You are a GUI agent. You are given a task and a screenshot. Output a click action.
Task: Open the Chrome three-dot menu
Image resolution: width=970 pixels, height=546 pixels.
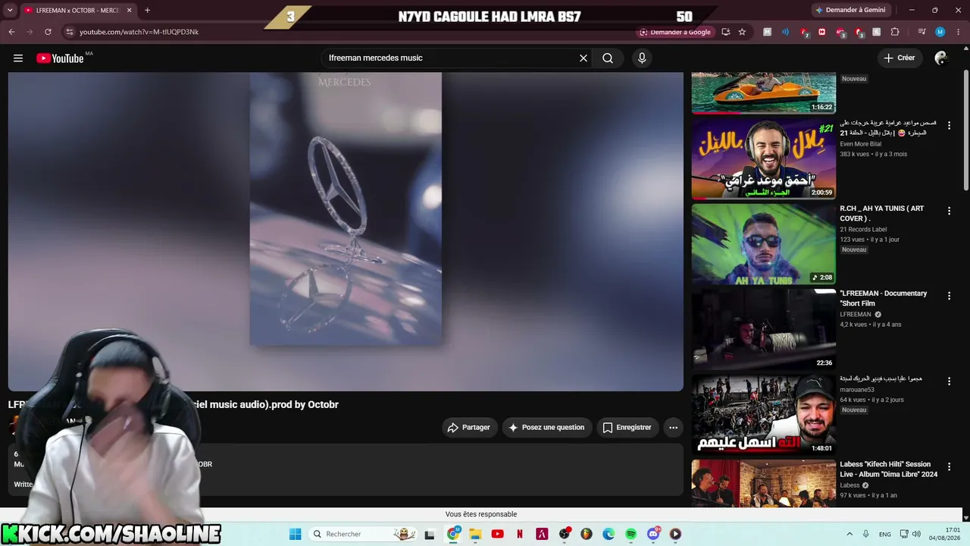pos(958,32)
